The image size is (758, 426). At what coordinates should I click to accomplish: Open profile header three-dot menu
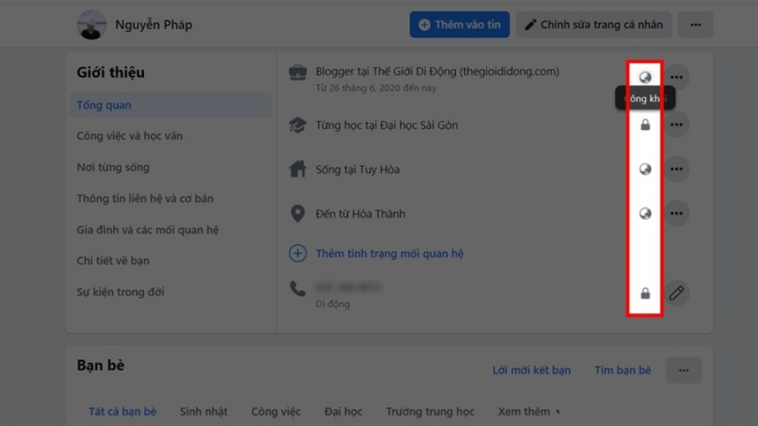click(695, 24)
